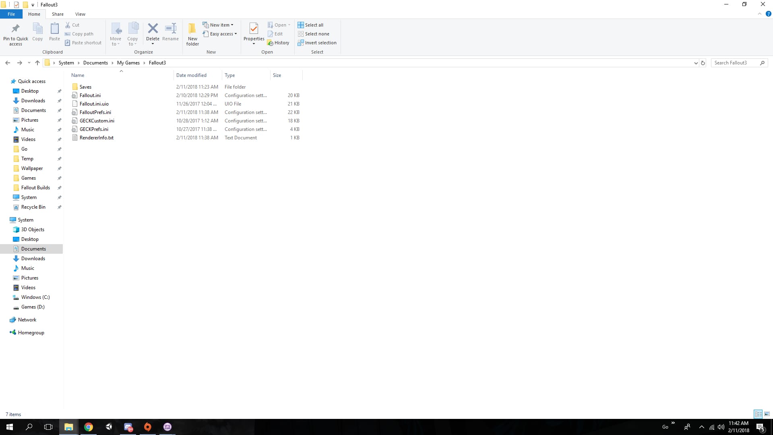The image size is (773, 435).
Task: Open Windows Start menu
Action: tap(10, 427)
